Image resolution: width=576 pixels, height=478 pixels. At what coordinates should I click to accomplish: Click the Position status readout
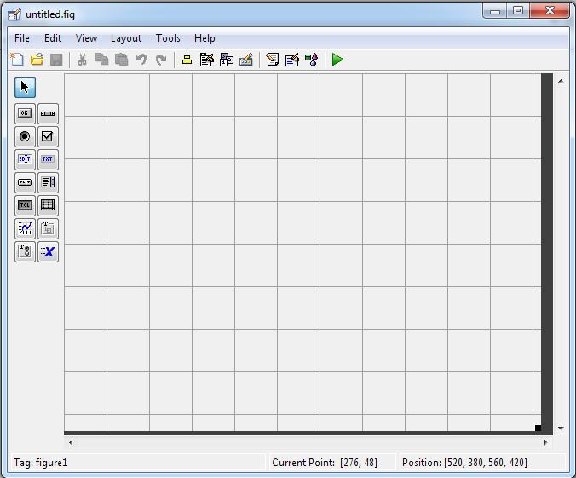point(464,463)
